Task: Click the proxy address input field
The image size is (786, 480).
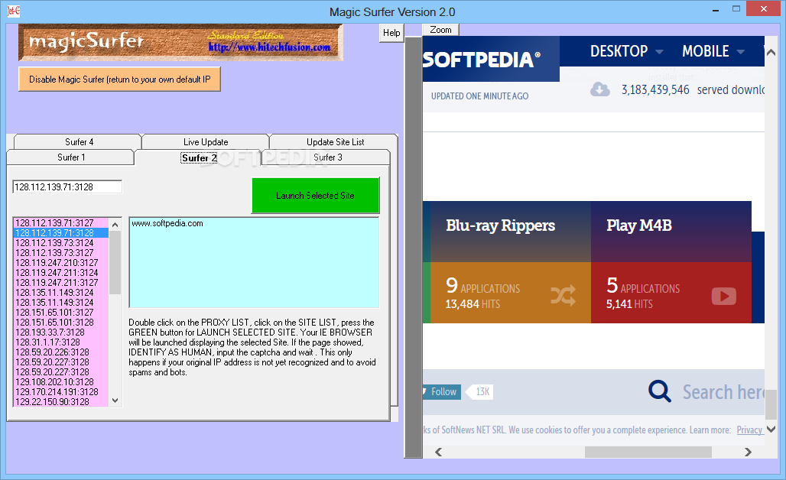Action: 67,187
